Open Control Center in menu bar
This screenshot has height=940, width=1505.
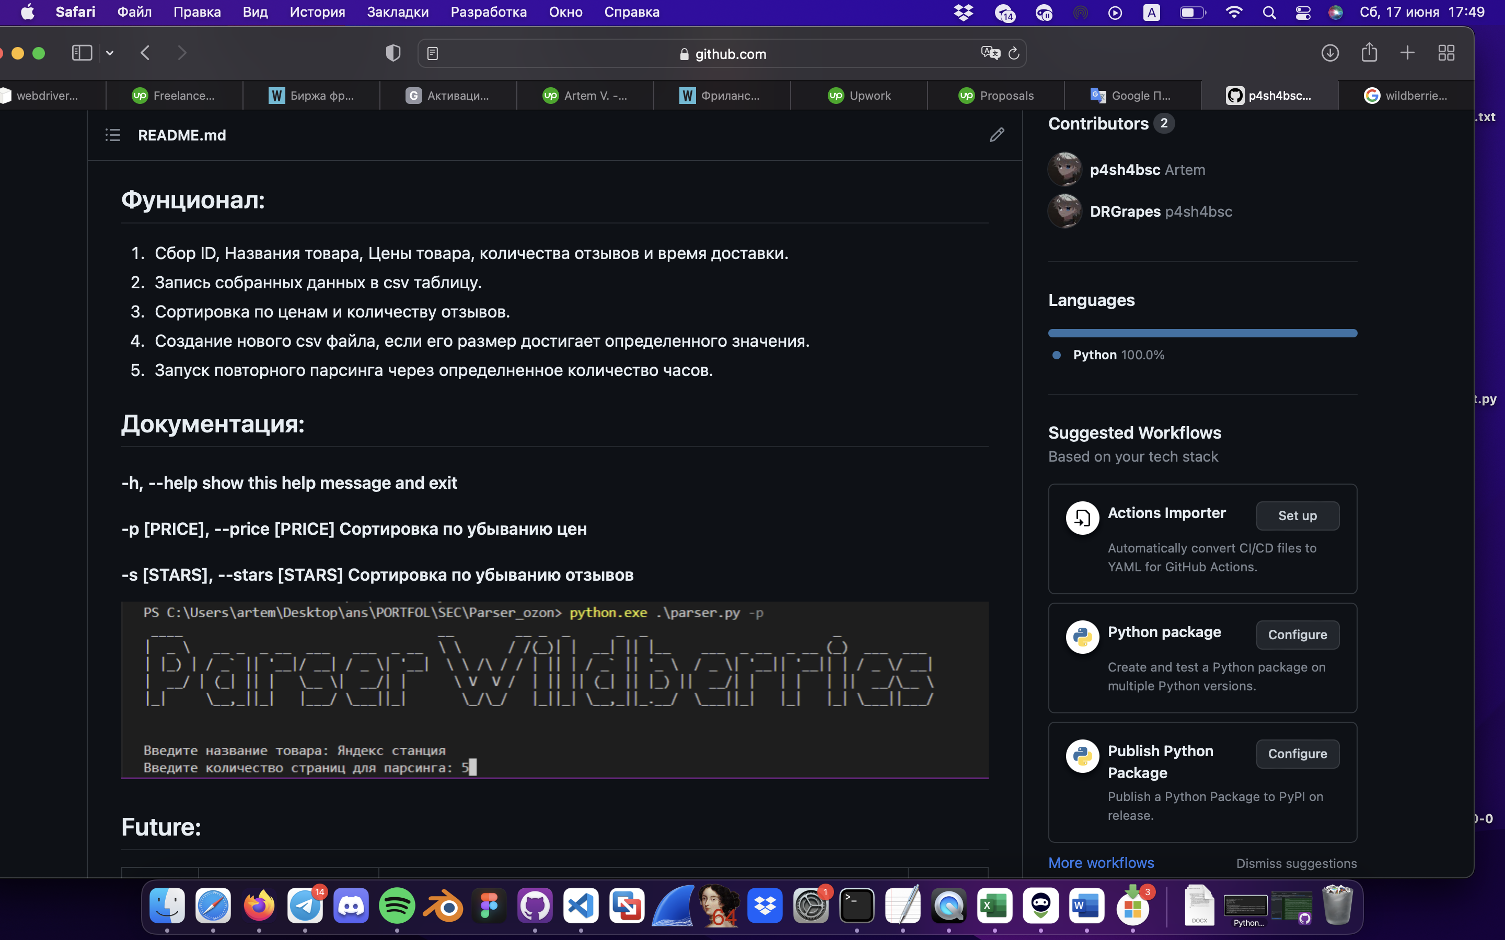pyautogui.click(x=1303, y=13)
